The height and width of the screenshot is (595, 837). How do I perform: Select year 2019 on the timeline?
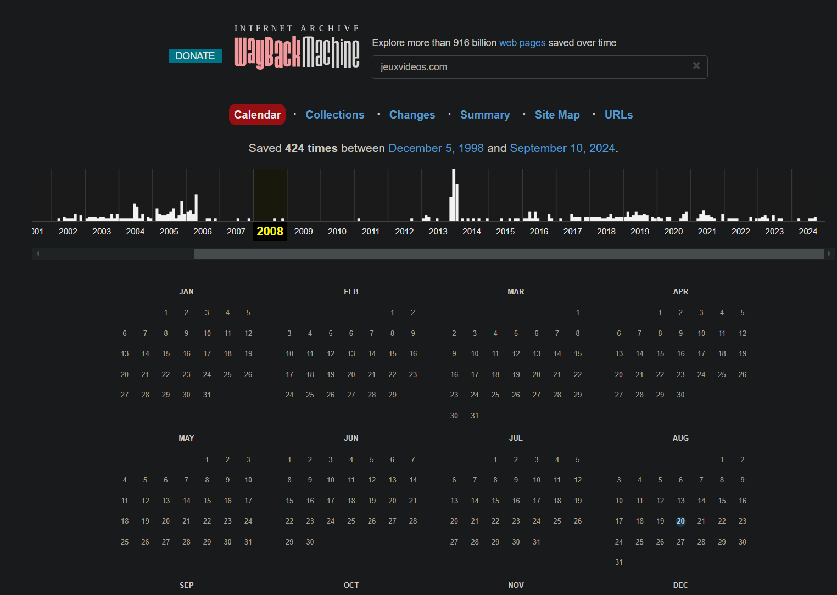(x=640, y=232)
